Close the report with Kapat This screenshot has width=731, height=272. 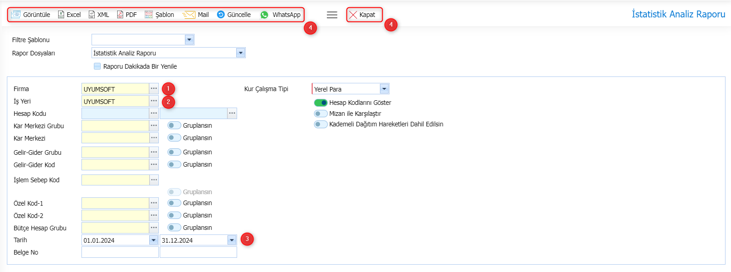tap(362, 15)
